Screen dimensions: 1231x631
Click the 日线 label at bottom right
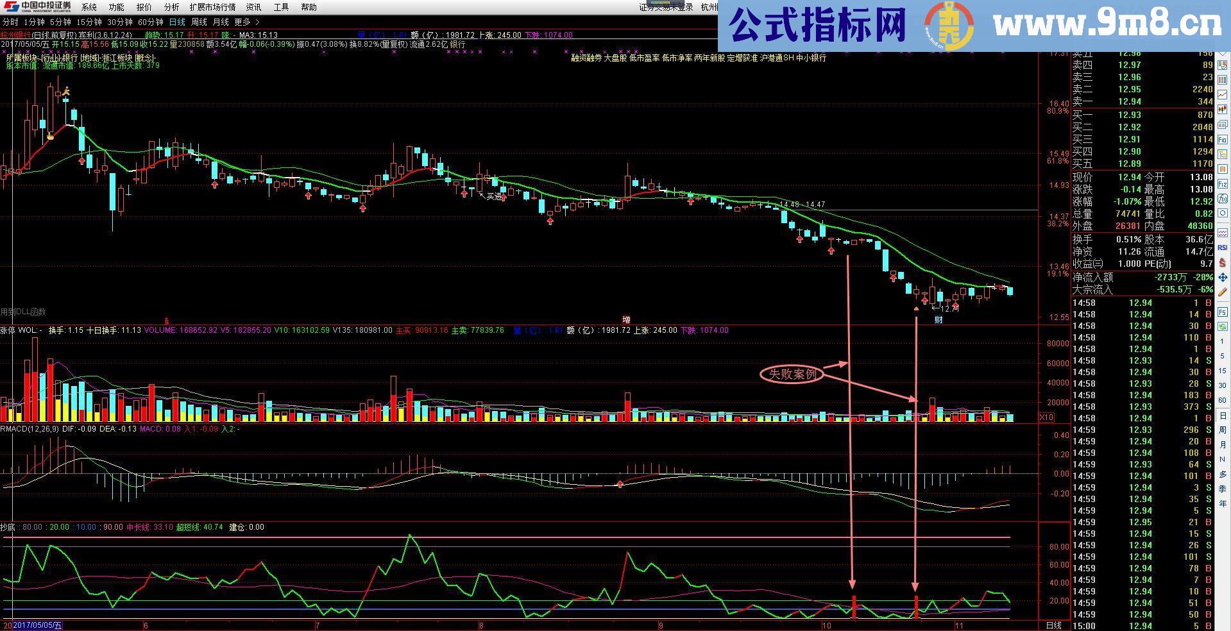(x=1053, y=625)
